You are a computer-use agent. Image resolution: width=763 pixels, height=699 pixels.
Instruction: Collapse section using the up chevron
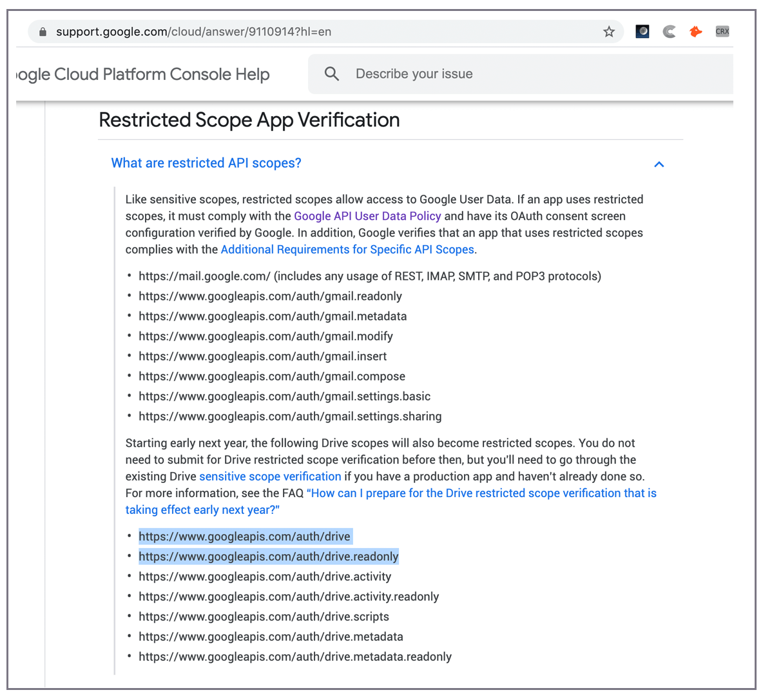point(659,164)
